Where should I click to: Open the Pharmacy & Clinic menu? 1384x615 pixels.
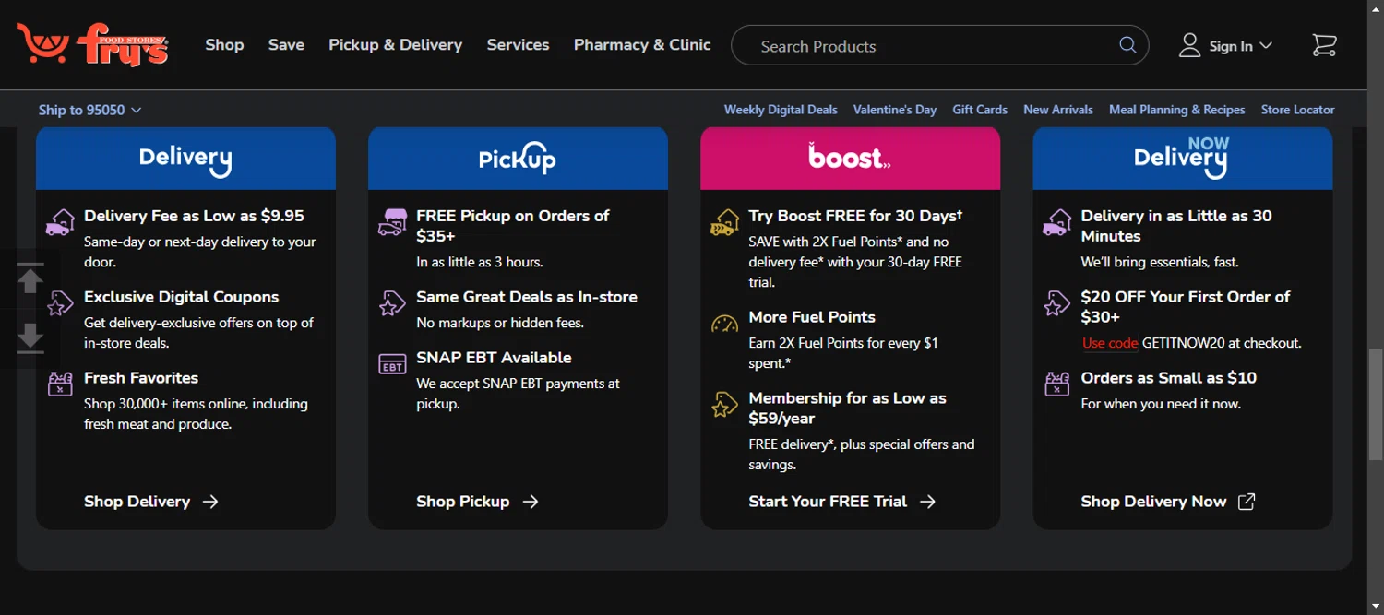pos(642,44)
